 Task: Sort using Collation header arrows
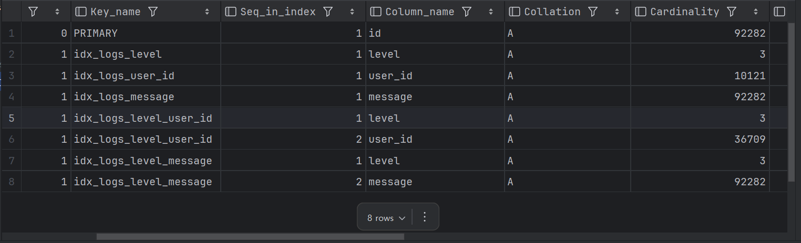coord(617,12)
